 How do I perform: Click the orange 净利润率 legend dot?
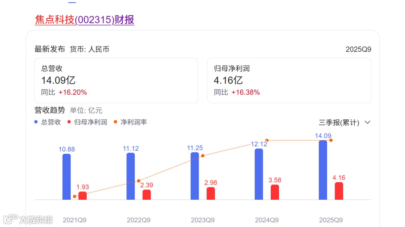(x=115, y=122)
